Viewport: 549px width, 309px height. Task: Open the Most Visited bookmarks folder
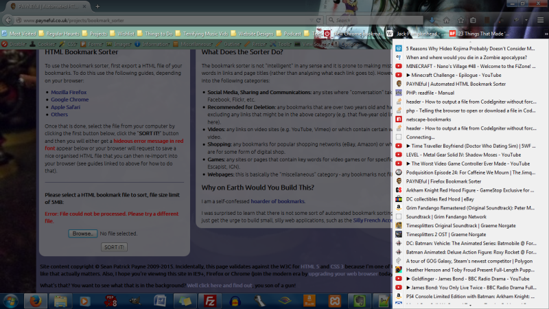pyautogui.click(x=19, y=34)
